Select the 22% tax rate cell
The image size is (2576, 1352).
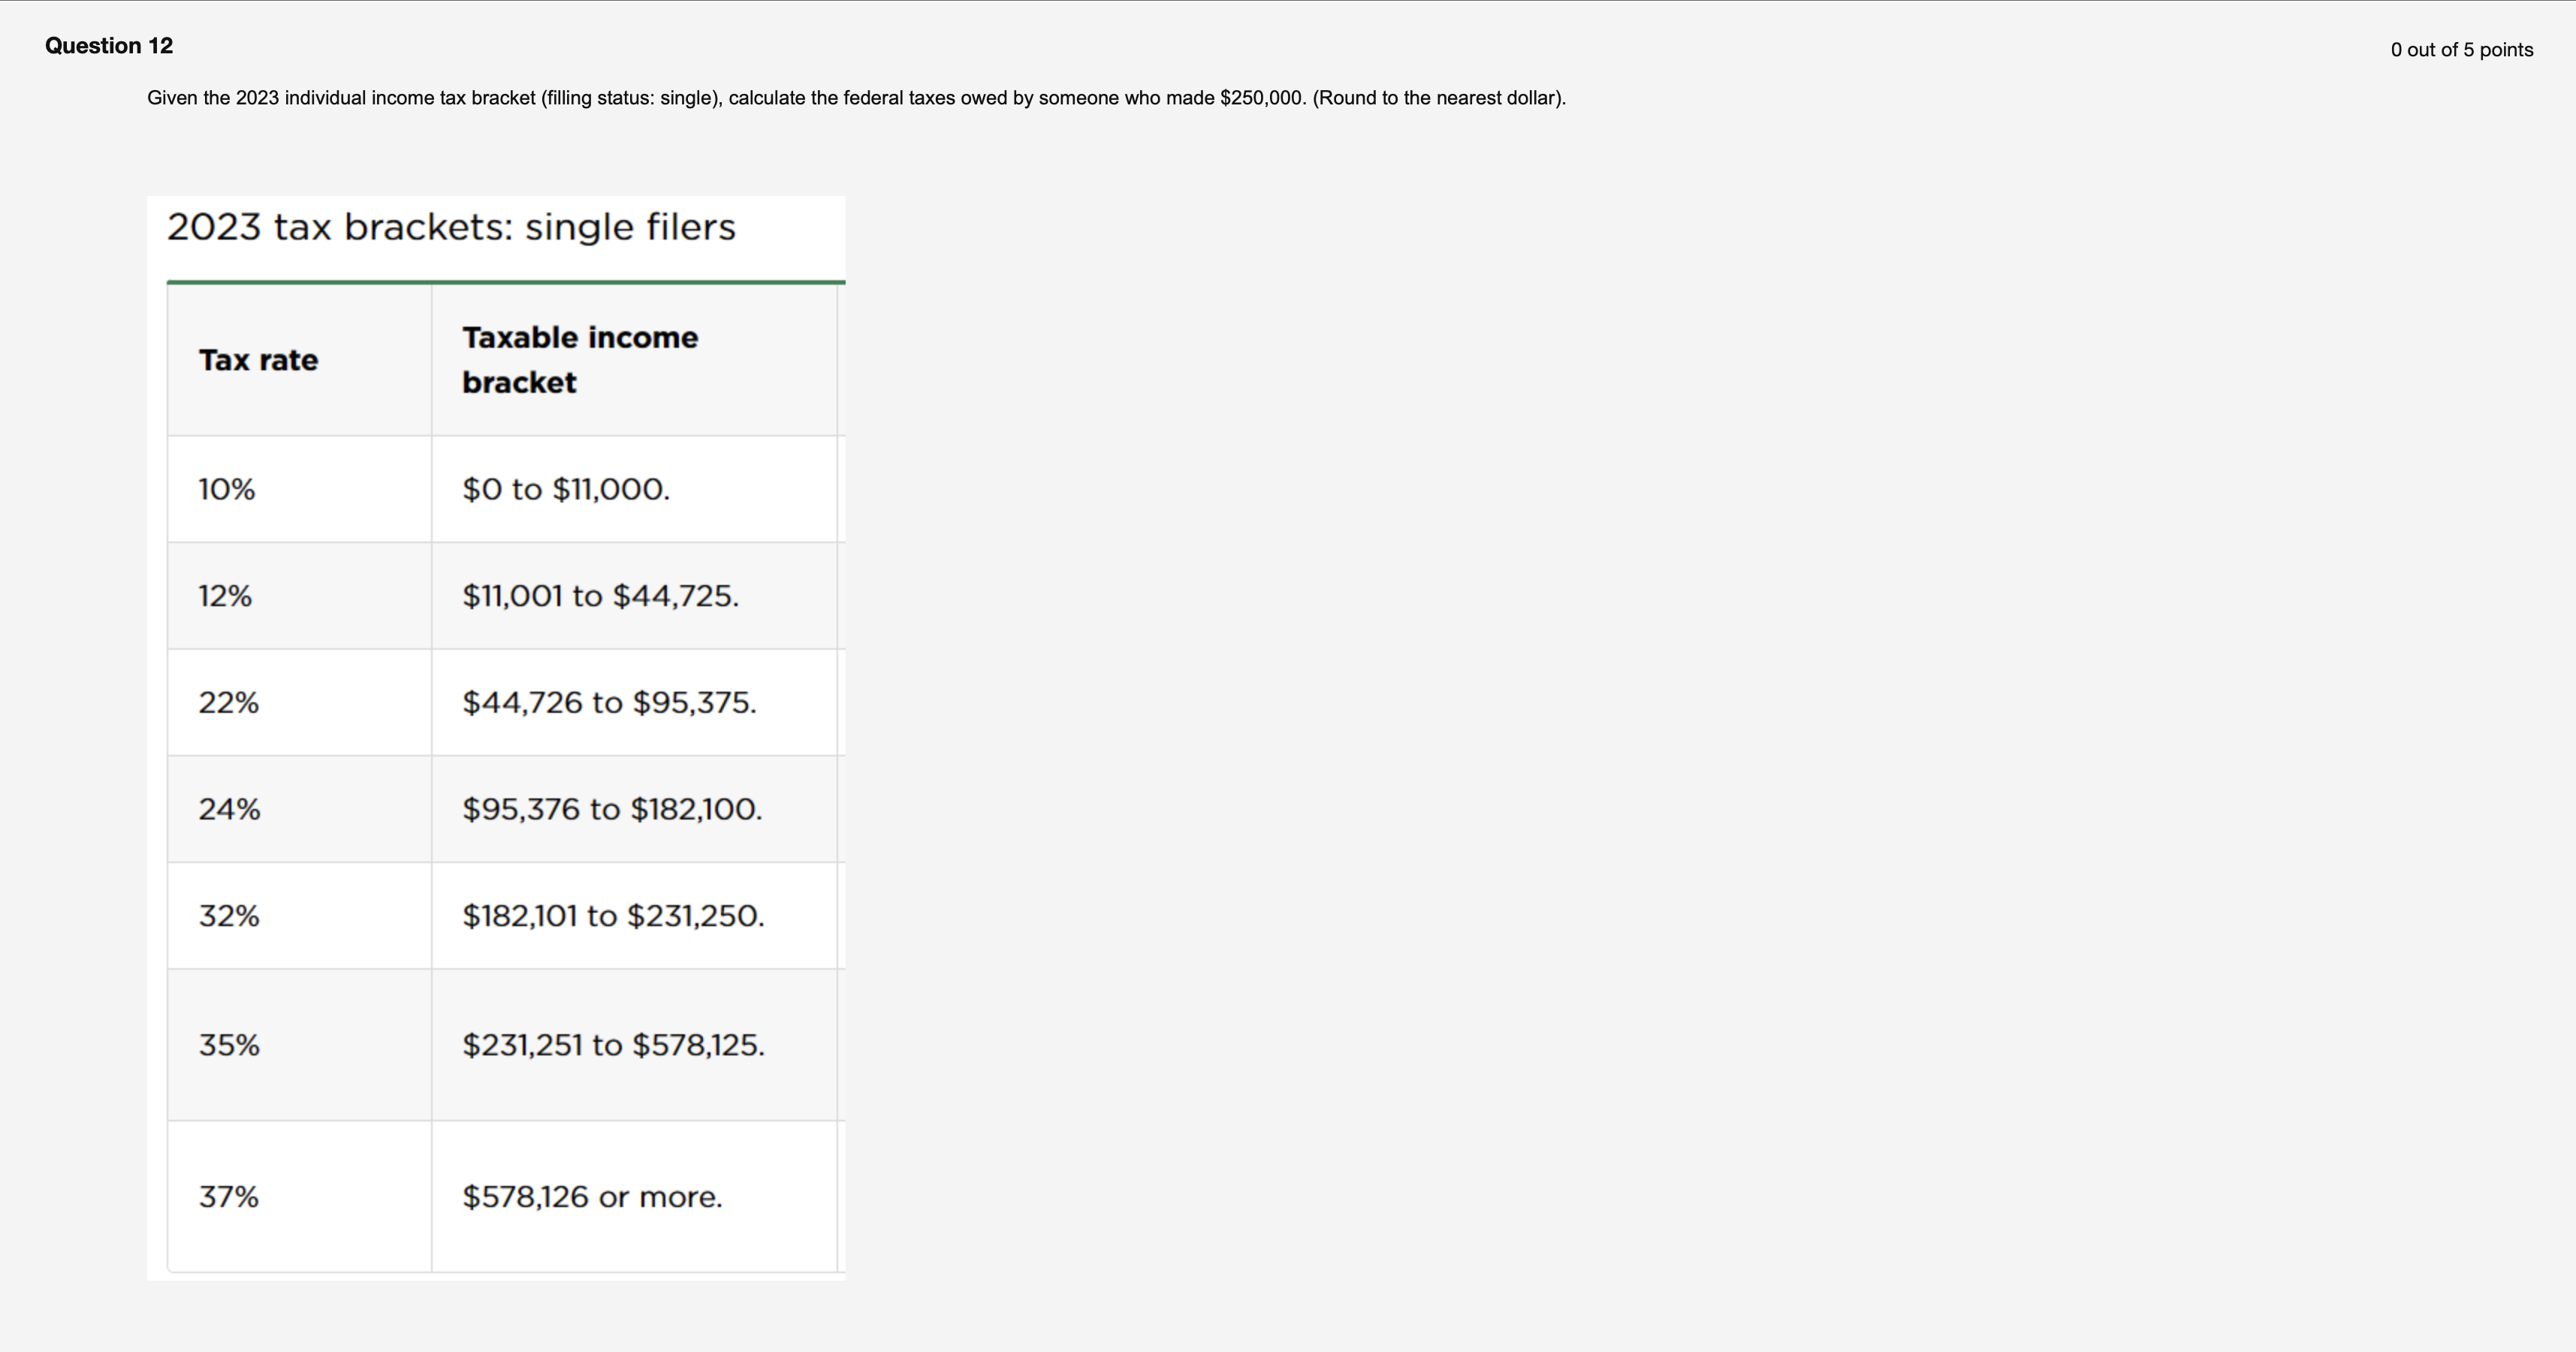click(228, 703)
